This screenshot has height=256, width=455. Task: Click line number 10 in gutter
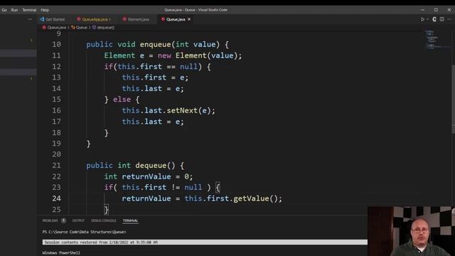coord(56,44)
